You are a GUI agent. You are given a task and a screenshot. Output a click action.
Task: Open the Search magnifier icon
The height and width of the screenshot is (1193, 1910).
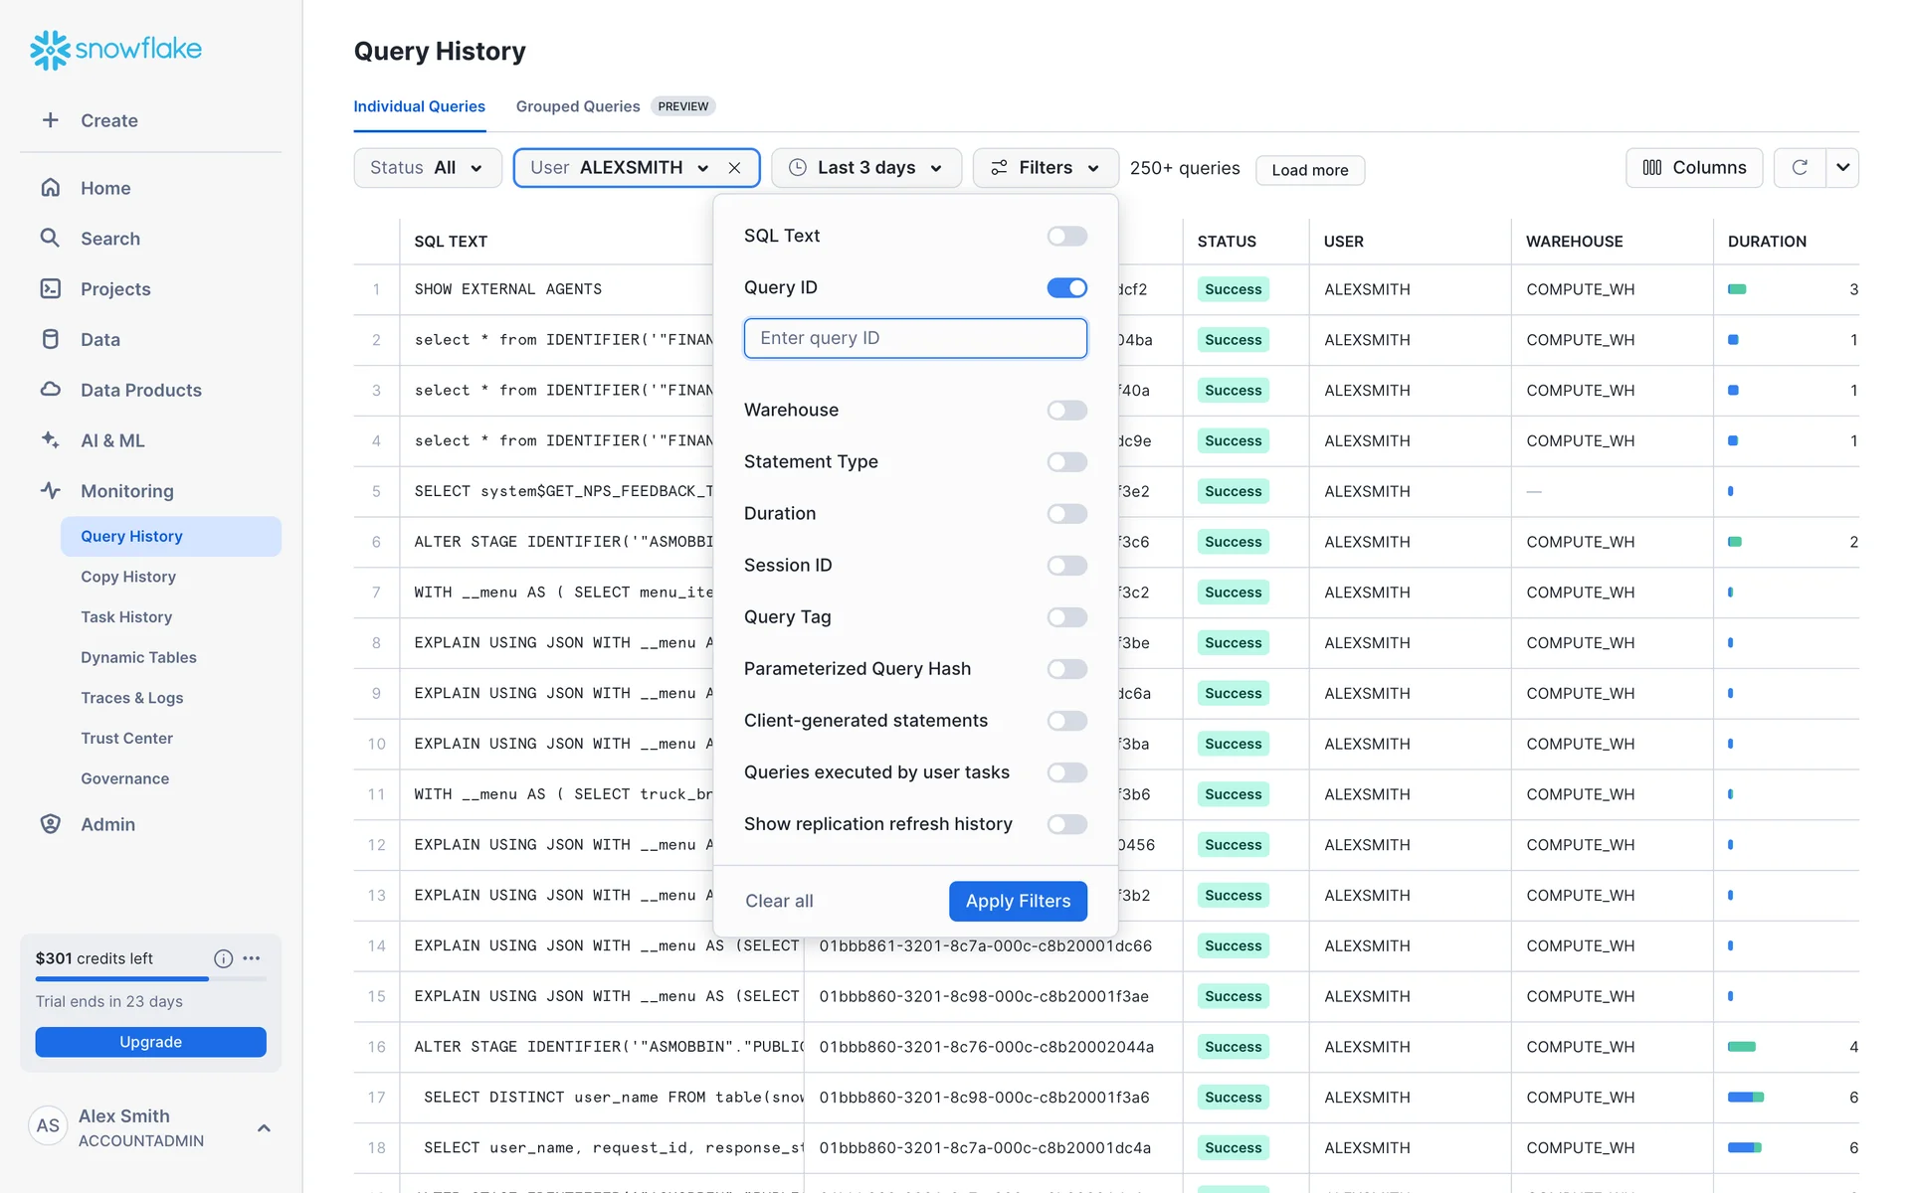[x=50, y=238]
